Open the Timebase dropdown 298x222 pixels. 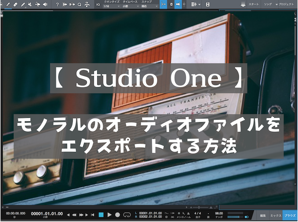coord(131,6)
